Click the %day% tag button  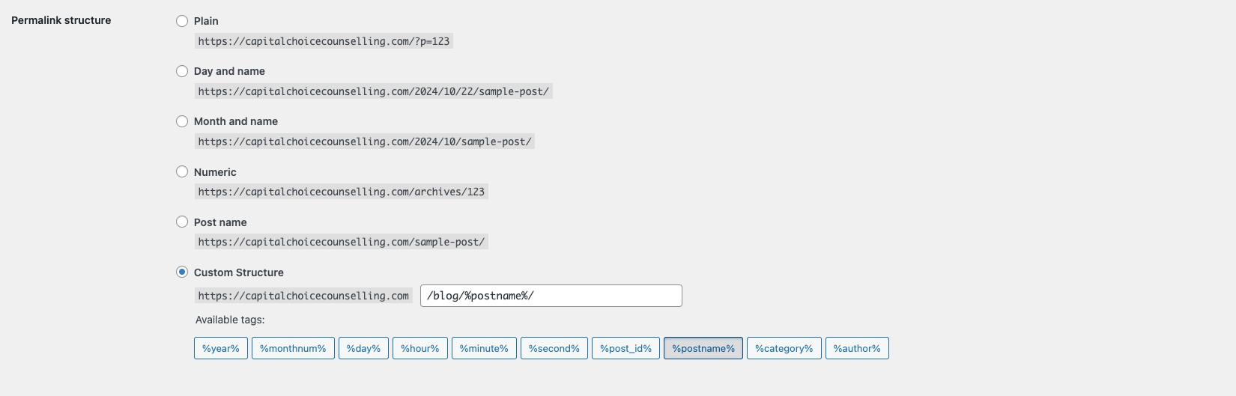[363, 349]
